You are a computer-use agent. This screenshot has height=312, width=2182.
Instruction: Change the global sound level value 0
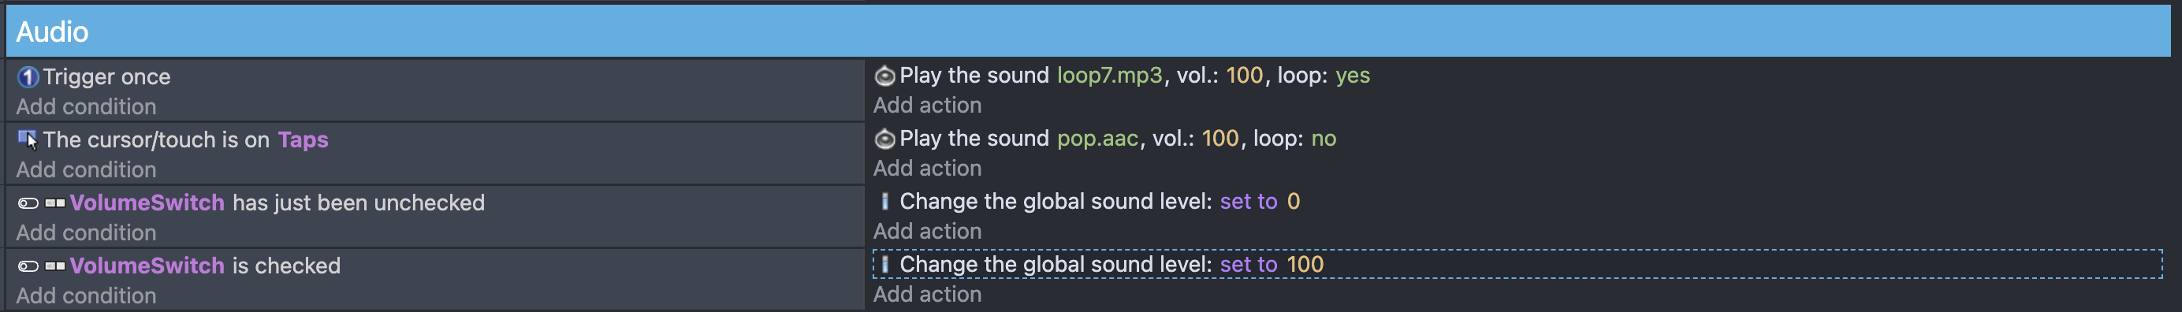tap(1294, 201)
